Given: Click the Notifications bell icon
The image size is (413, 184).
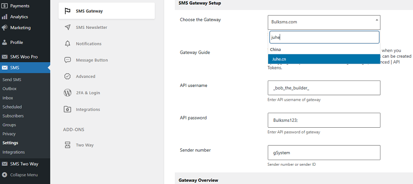Looking at the screenshot, I should [x=67, y=43].
